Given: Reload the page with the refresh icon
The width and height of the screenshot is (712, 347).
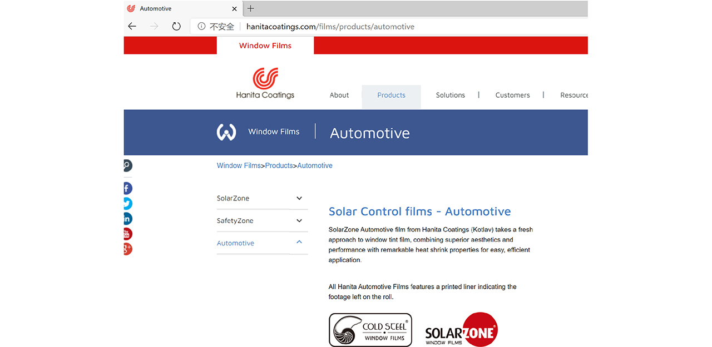Looking at the screenshot, I should pyautogui.click(x=176, y=27).
